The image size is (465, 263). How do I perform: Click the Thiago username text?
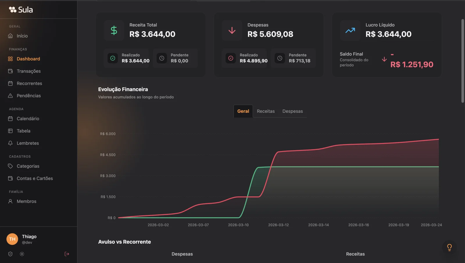(x=29, y=237)
